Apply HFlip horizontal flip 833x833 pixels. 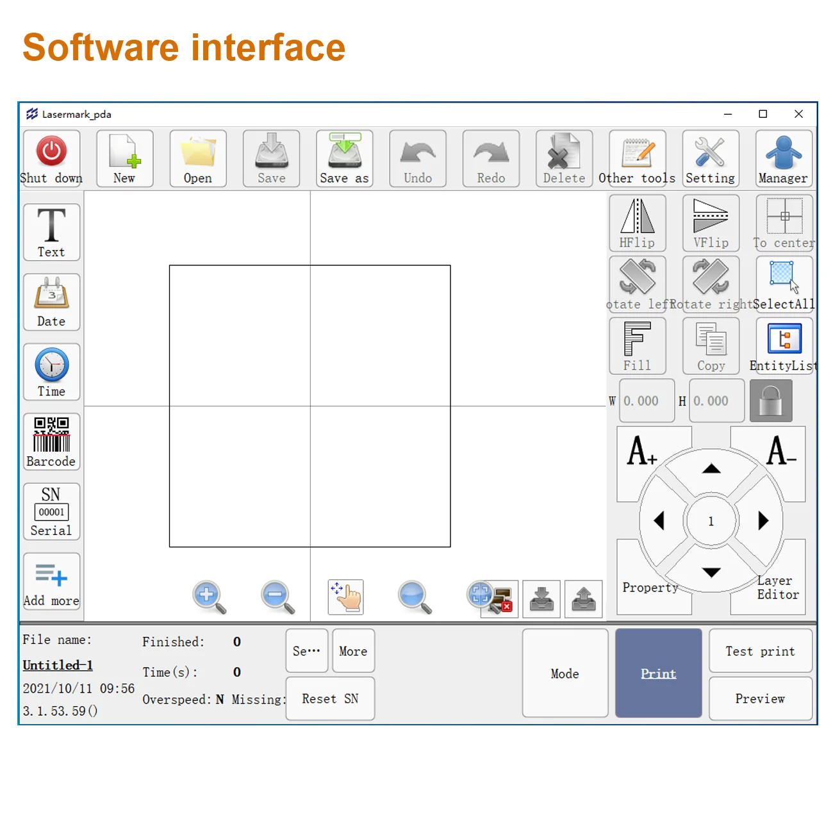(x=637, y=224)
